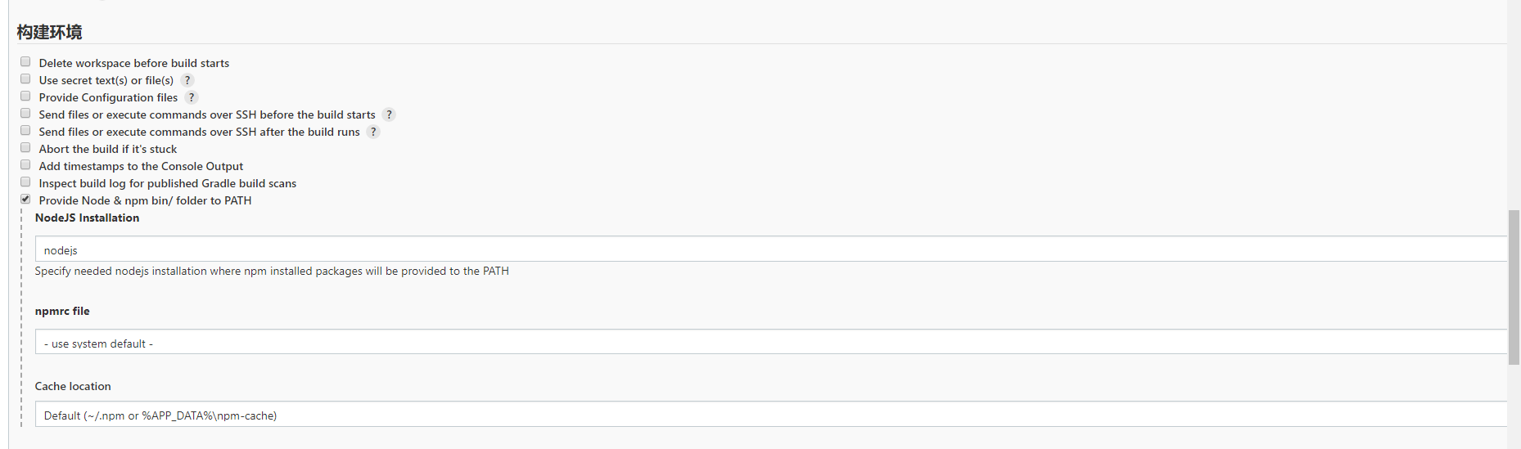This screenshot has height=449, width=1521.
Task: Click the Add timestamps to Console Output label
Action: tap(141, 166)
